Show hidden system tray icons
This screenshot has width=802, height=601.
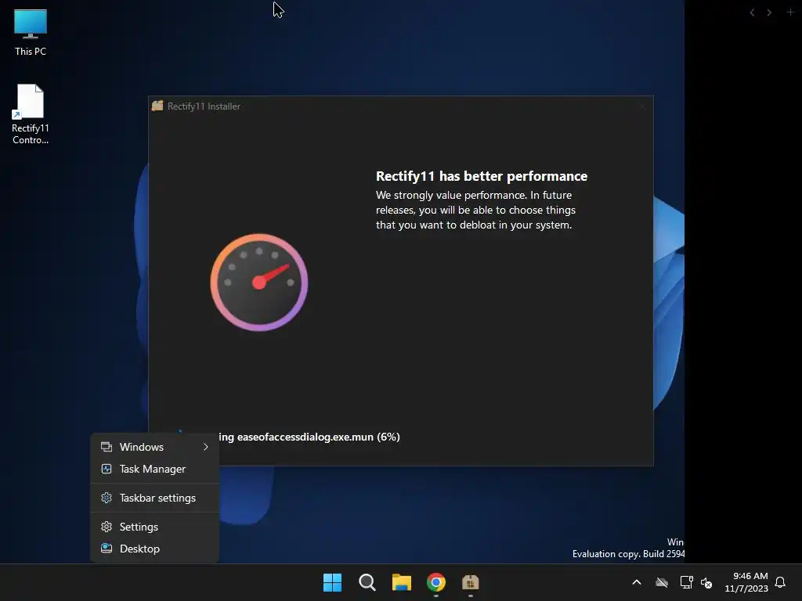coord(637,582)
